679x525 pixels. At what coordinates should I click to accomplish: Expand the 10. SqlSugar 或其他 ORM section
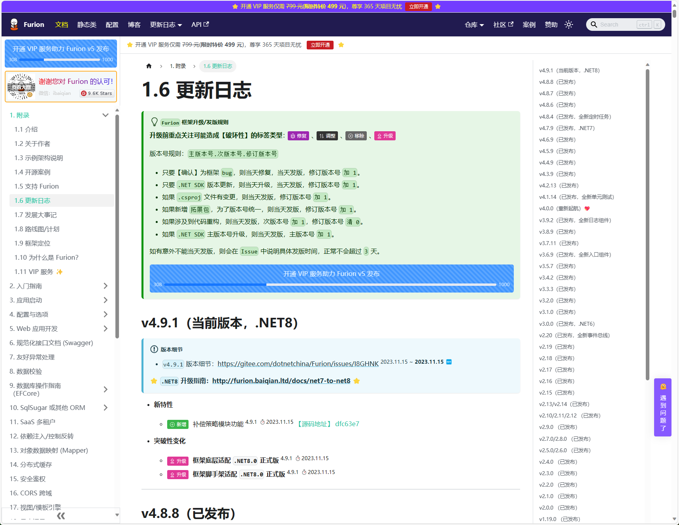[x=106, y=408]
